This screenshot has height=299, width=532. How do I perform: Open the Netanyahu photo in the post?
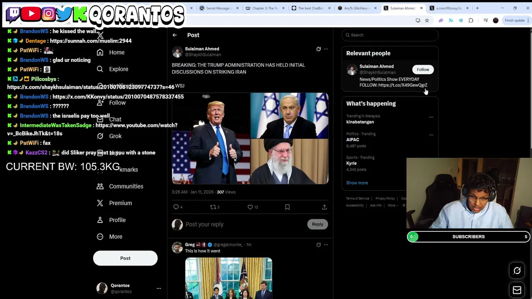(289, 115)
